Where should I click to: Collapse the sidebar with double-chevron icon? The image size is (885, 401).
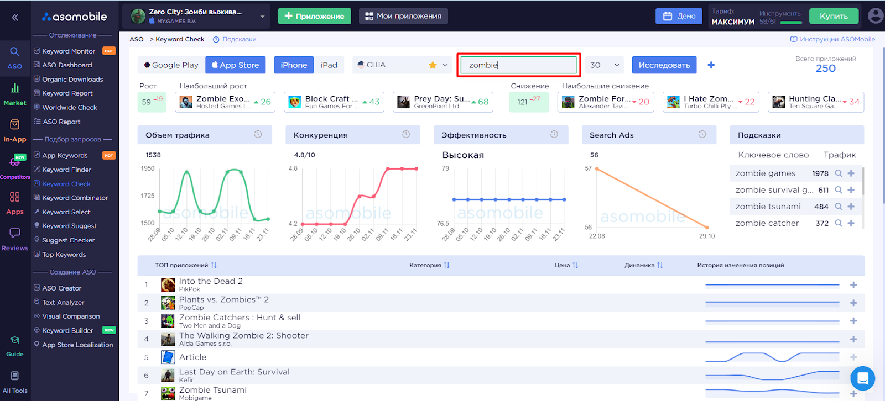tap(15, 17)
